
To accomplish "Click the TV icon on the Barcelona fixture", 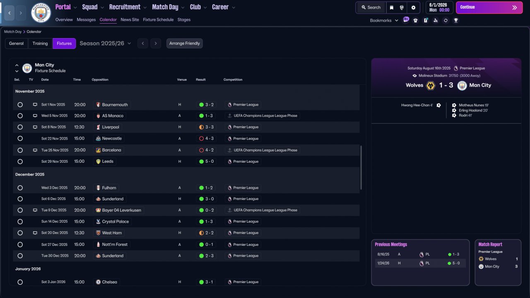I will click(x=35, y=150).
